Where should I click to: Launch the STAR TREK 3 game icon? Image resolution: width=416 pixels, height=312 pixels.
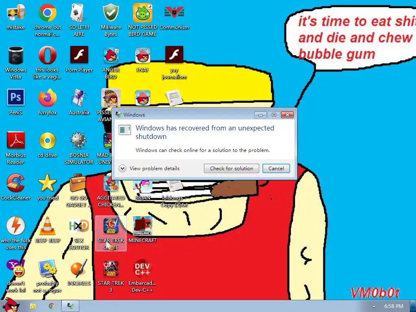coord(111,276)
